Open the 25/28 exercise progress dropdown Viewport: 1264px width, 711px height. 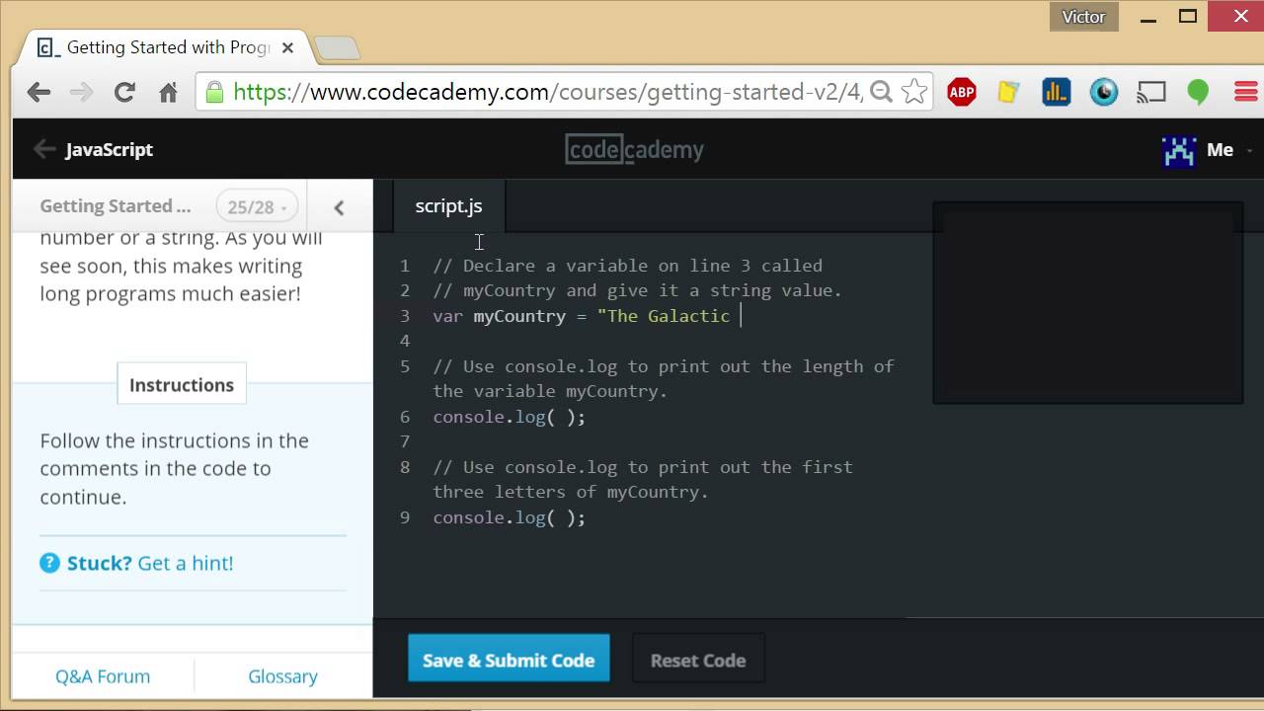click(x=257, y=206)
